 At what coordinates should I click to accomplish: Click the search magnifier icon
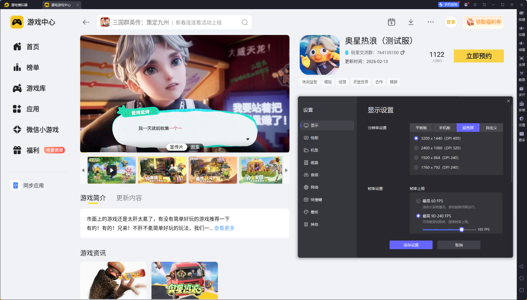245,22
